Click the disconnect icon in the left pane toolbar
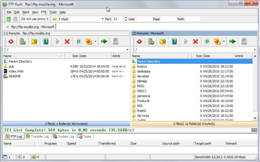 11,41
